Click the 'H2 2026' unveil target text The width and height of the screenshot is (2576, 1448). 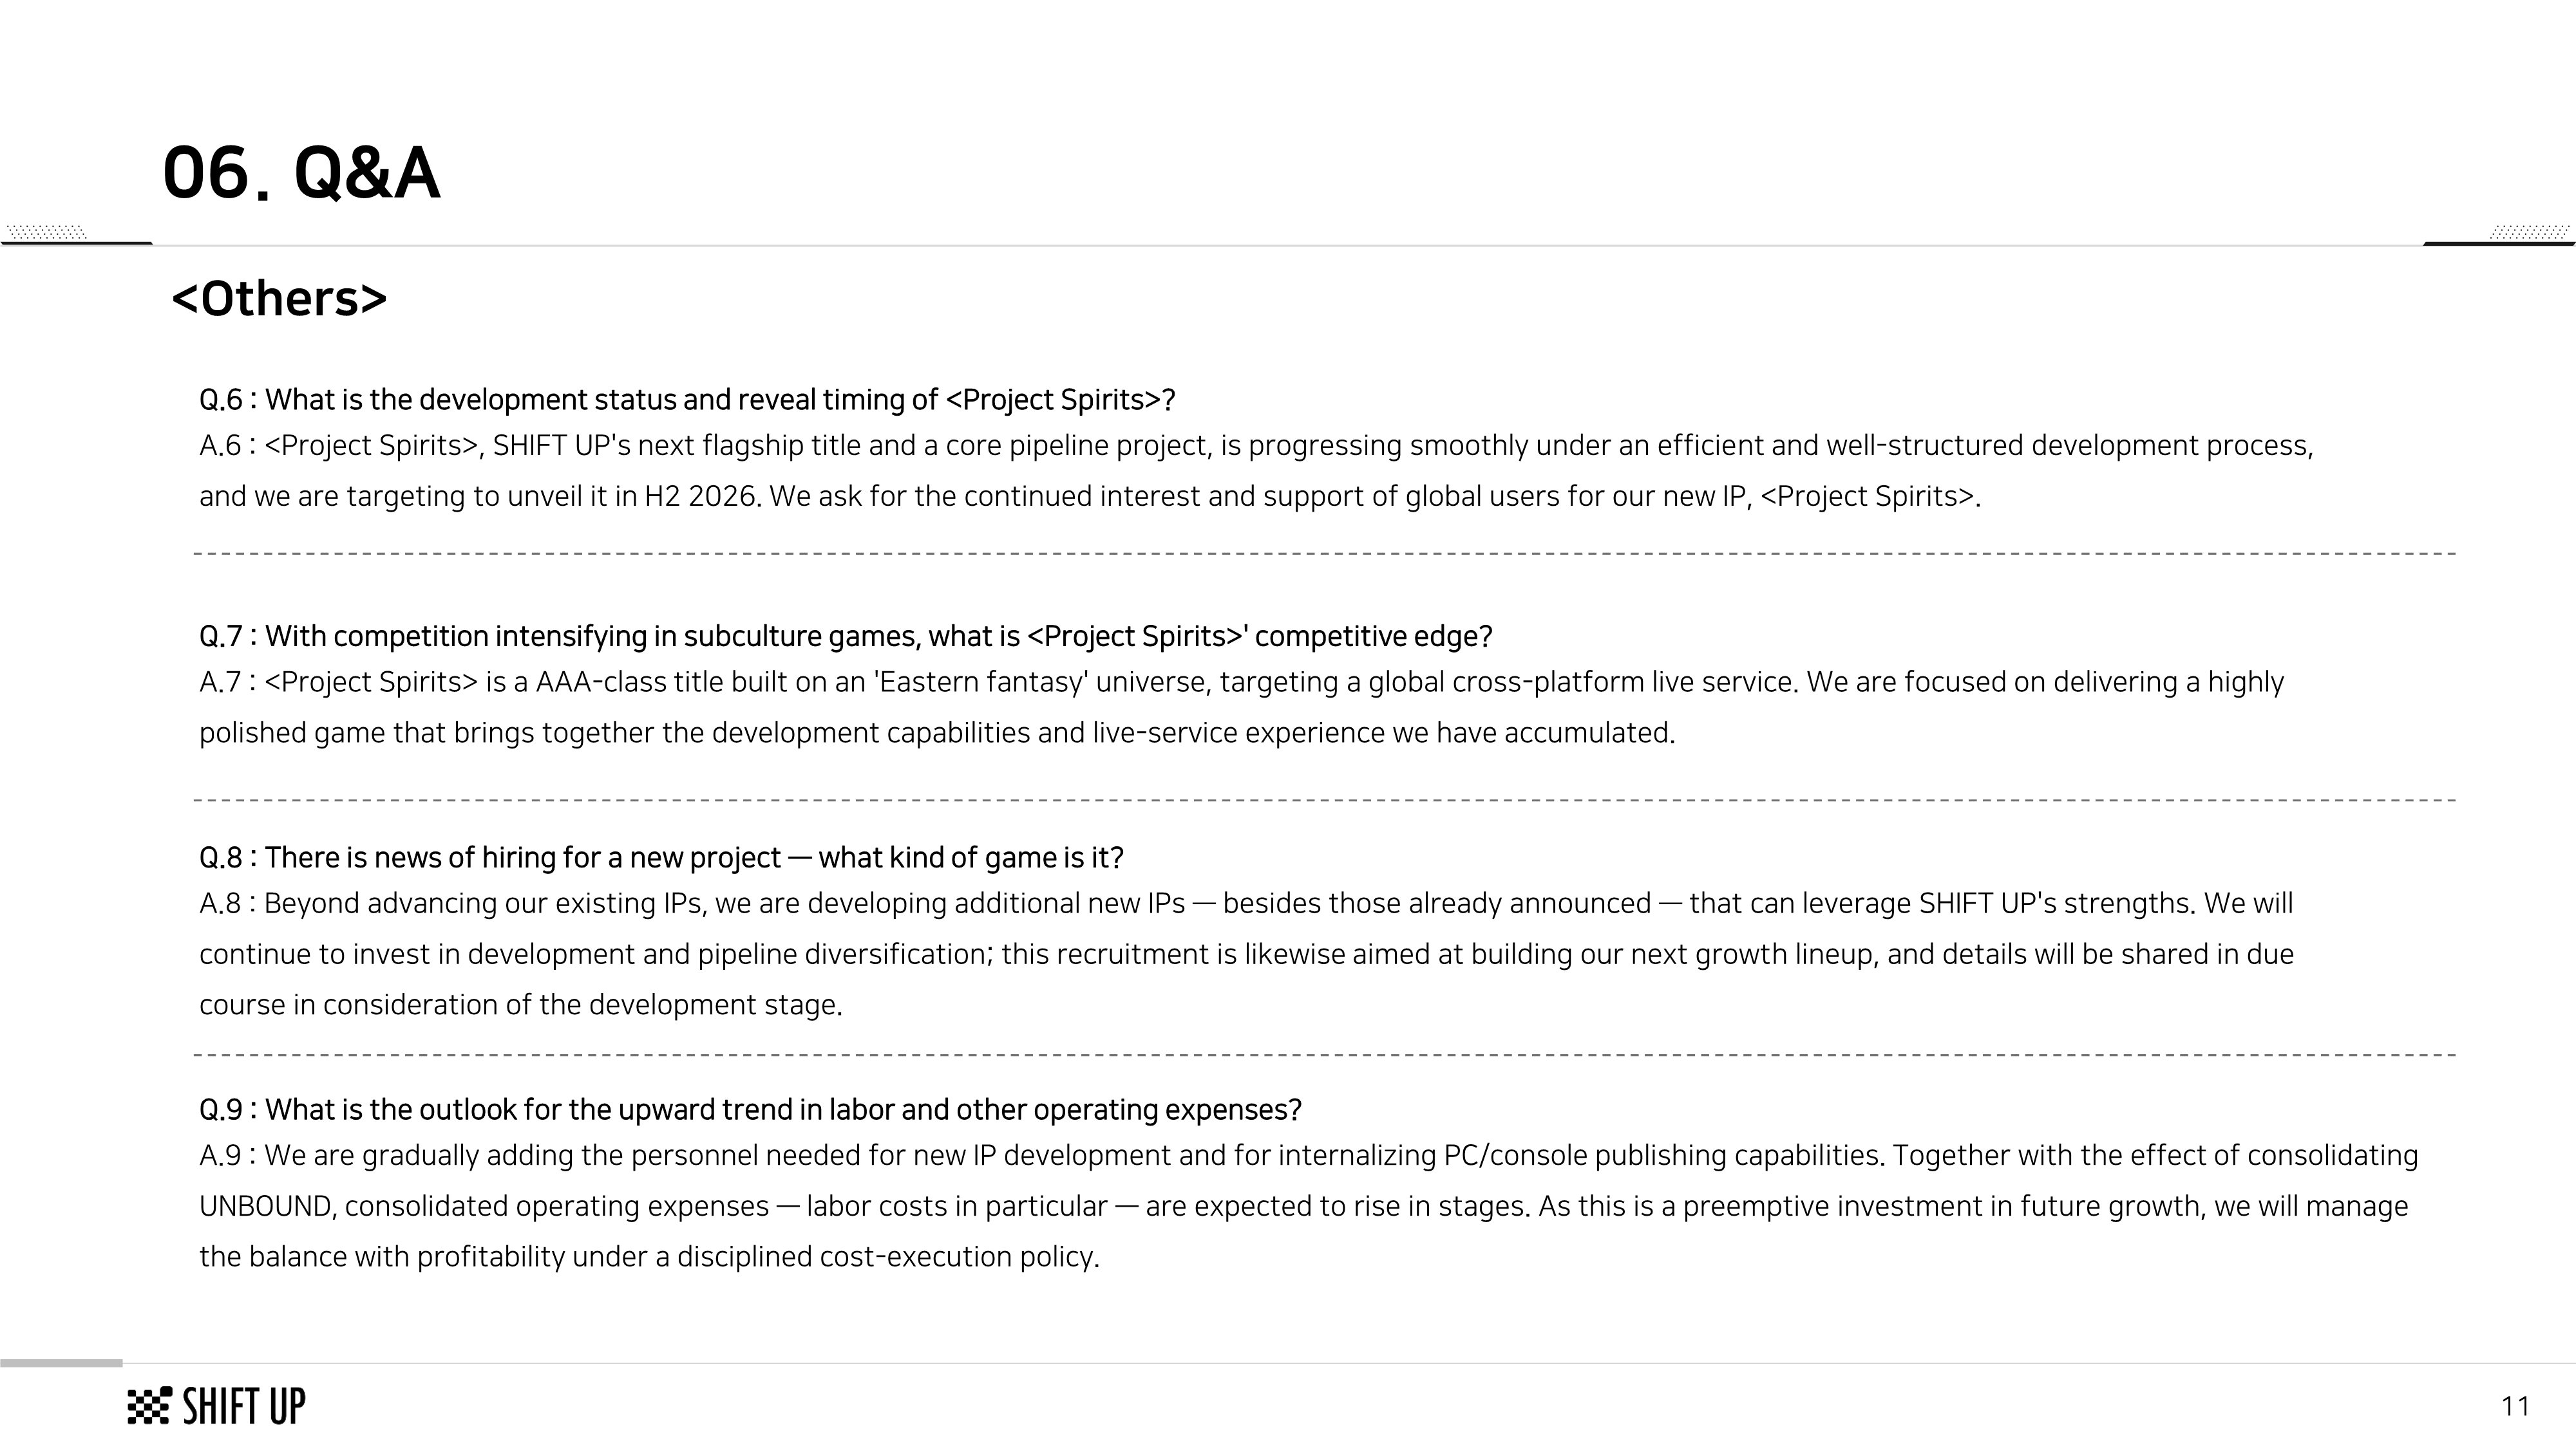pos(699,496)
